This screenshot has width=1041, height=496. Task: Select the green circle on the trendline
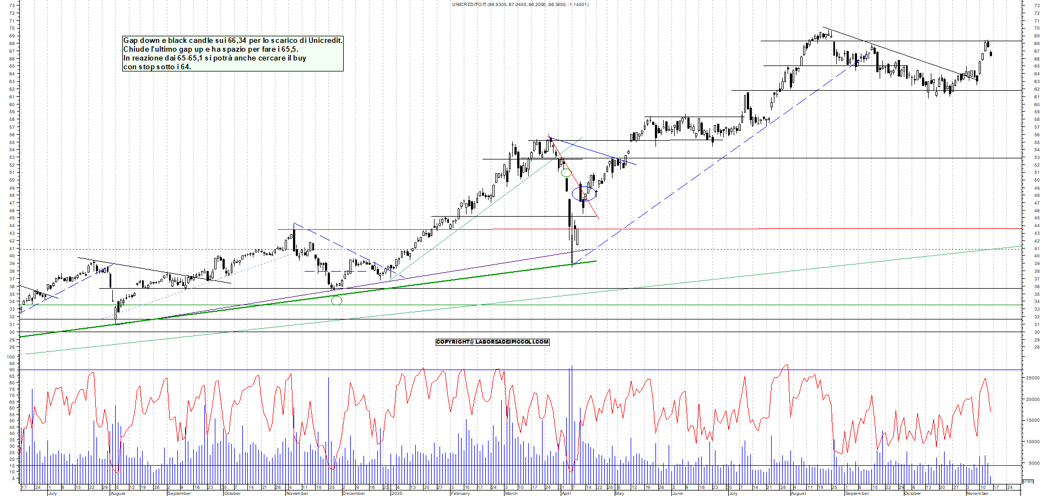pos(338,300)
